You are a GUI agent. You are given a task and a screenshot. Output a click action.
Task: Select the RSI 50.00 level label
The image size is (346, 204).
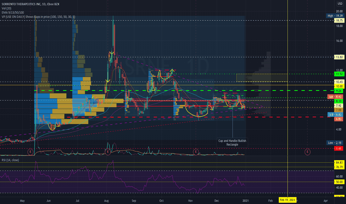tap(339, 182)
